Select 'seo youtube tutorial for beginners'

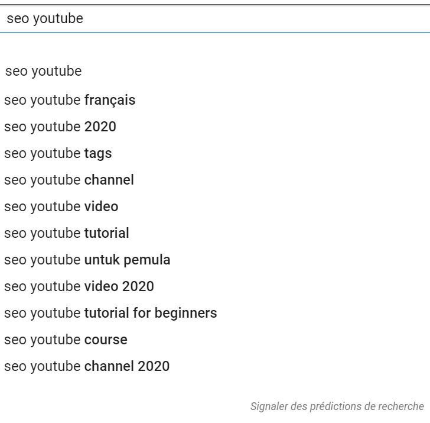[x=110, y=313]
